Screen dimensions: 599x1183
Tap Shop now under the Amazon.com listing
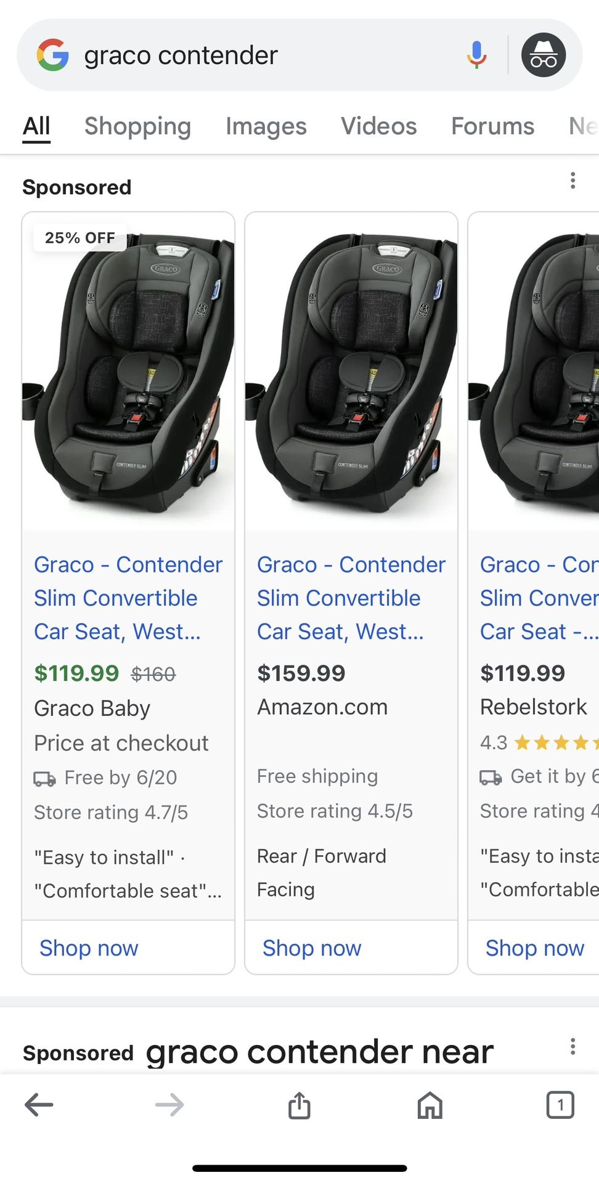[311, 948]
